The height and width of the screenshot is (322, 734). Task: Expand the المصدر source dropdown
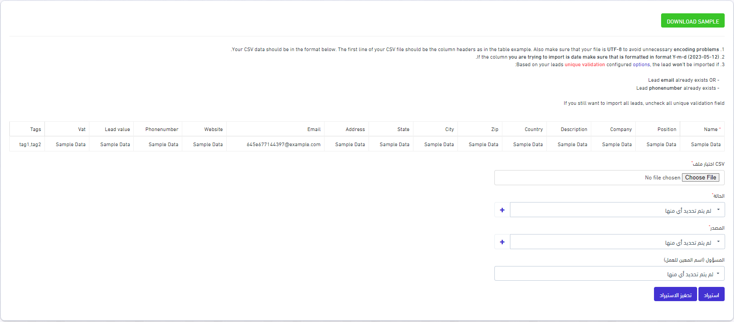coord(617,242)
